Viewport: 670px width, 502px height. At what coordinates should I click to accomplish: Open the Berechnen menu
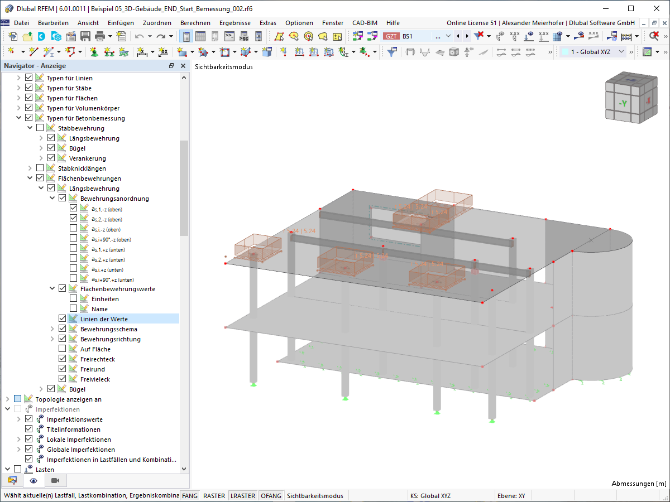[x=195, y=23]
